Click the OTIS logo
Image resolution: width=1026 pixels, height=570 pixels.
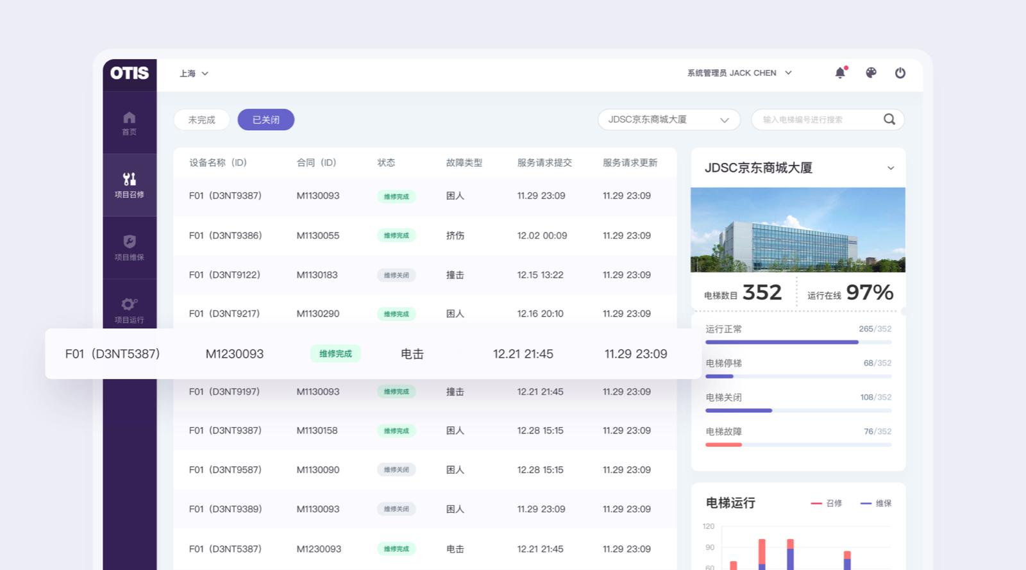click(130, 73)
